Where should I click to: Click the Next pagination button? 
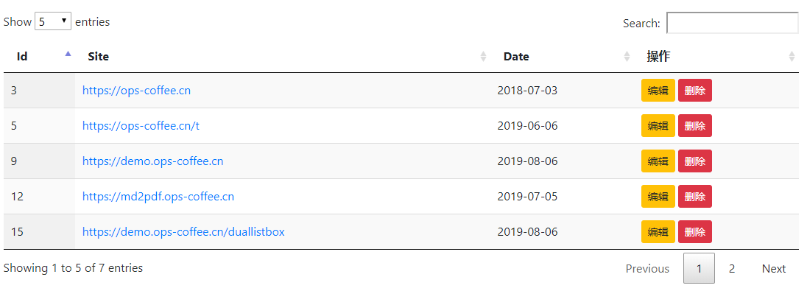(x=774, y=268)
